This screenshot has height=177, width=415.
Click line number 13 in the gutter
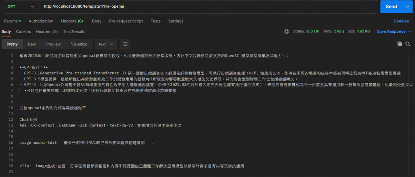[11, 125]
